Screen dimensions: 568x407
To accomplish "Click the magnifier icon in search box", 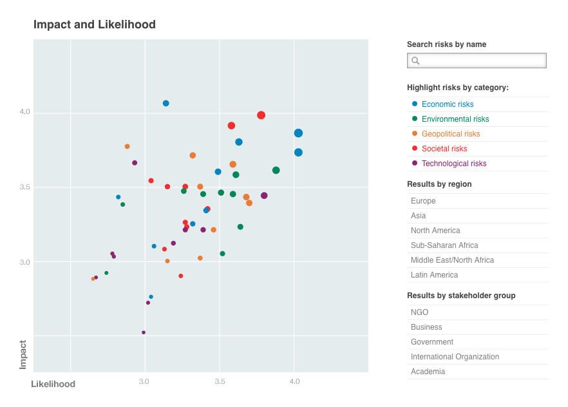I will click(415, 61).
